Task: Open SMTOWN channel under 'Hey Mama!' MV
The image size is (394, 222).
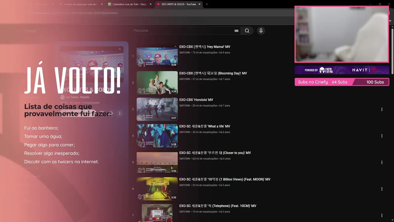Action: 185,53
